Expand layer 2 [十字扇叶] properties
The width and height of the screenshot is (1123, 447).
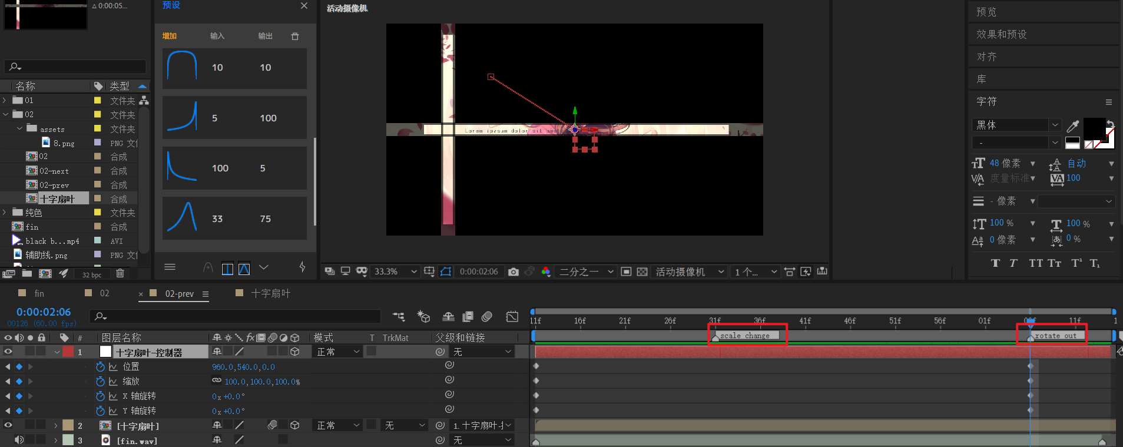tap(56, 425)
